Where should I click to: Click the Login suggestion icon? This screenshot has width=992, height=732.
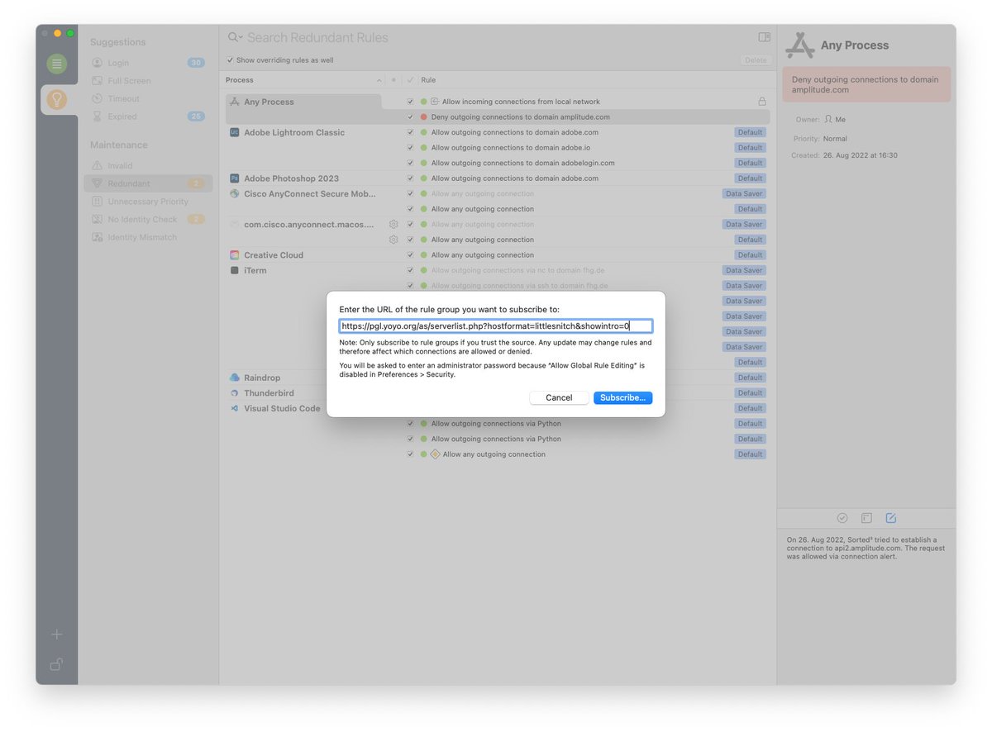pos(98,63)
